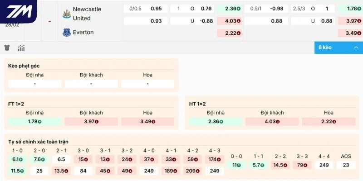The width and height of the screenshot is (363, 181).
Task: Pick correct score 2-1 odds 6.5
Action: pyautogui.click(x=61, y=159)
